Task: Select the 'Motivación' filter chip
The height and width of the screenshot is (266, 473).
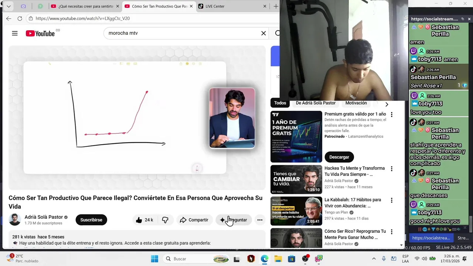Action: point(356,103)
